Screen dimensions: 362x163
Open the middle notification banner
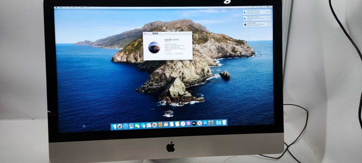coord(257,18)
